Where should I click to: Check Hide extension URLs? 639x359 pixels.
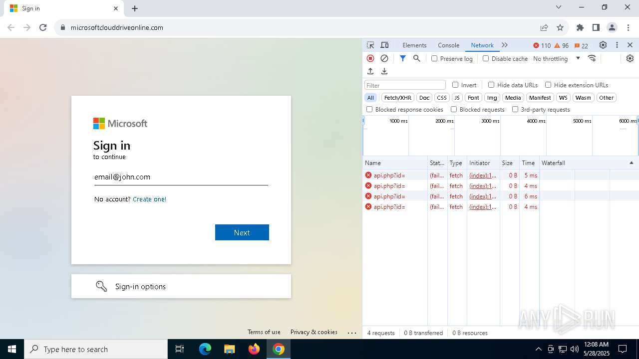(x=548, y=85)
